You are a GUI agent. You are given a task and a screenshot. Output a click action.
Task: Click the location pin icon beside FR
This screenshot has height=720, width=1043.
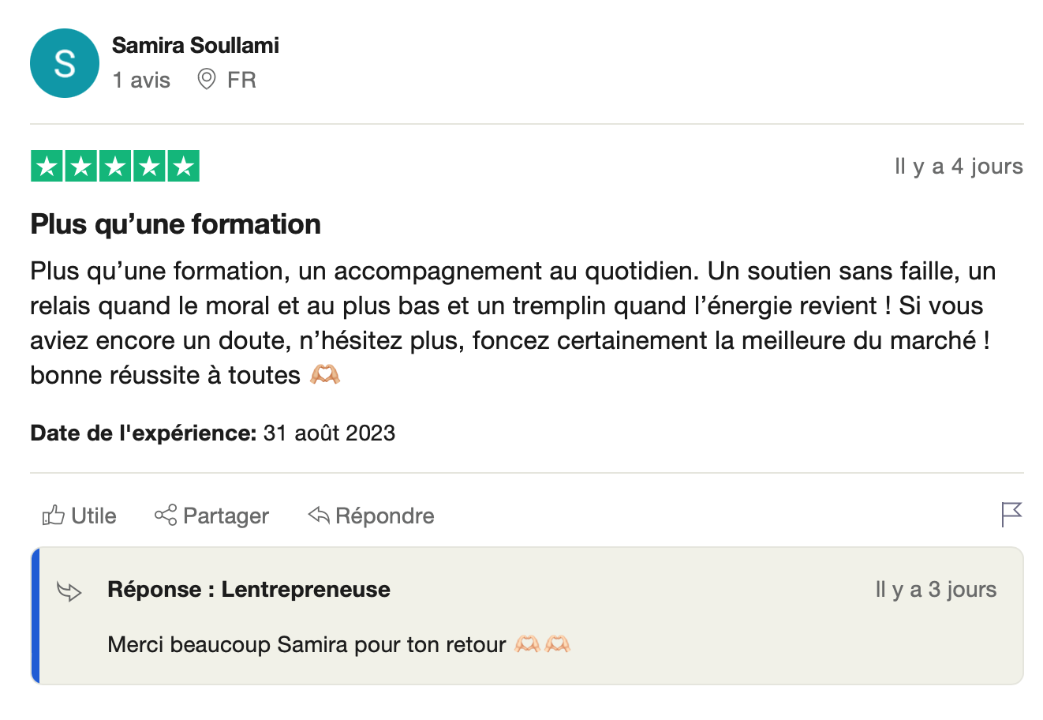pos(207,80)
